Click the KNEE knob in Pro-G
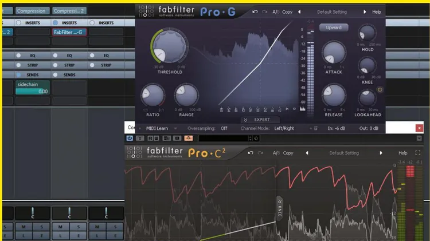 tap(367, 66)
